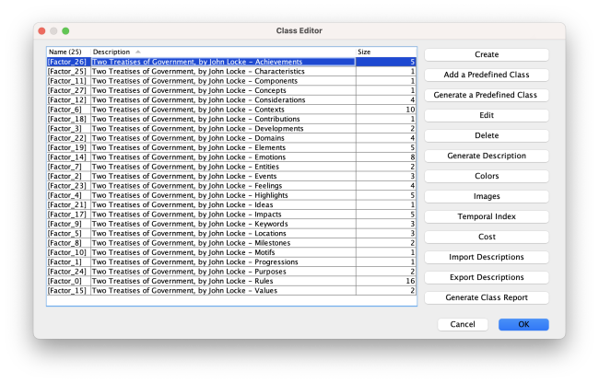Sort by the Size column header
599x383 pixels.
point(386,52)
